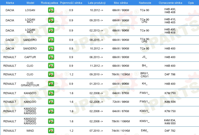This screenshot has width=199, height=135.
Task: Click the Opis column header
Action: (191, 3)
